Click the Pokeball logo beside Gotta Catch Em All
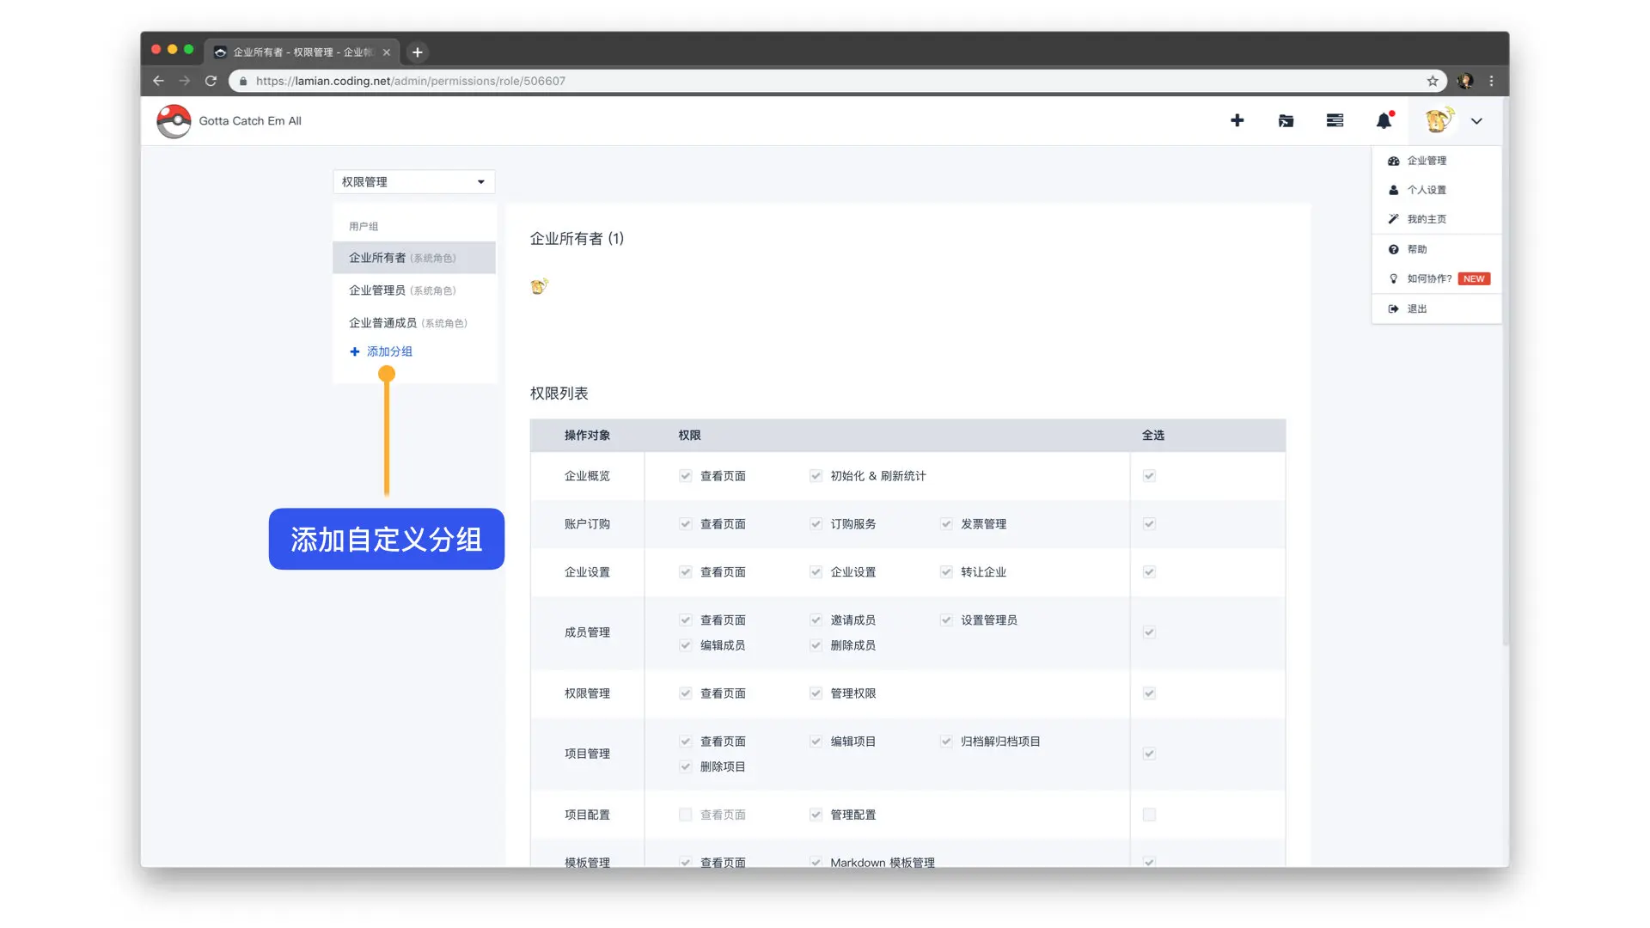The height and width of the screenshot is (928, 1650). (x=174, y=121)
